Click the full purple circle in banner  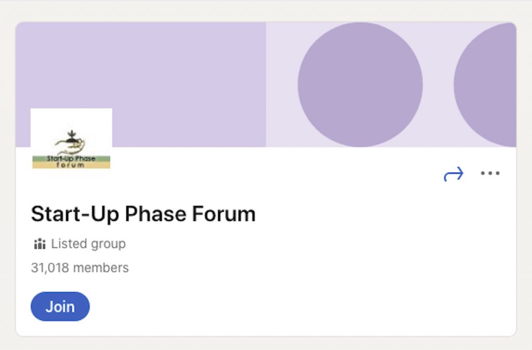coord(360,85)
